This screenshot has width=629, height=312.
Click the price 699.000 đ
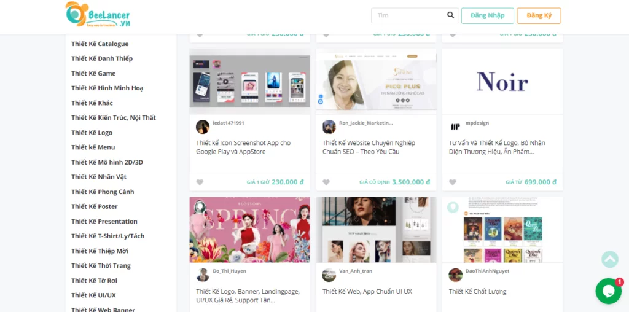click(x=541, y=182)
